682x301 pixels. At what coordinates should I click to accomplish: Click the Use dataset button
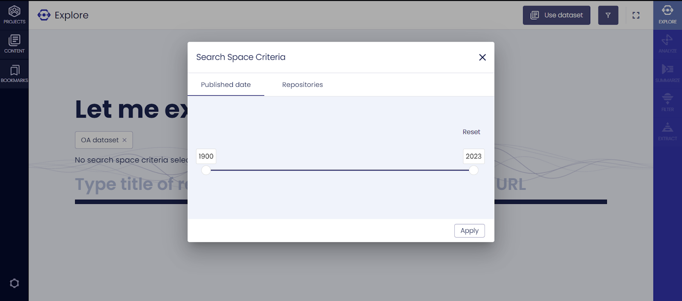pyautogui.click(x=556, y=15)
